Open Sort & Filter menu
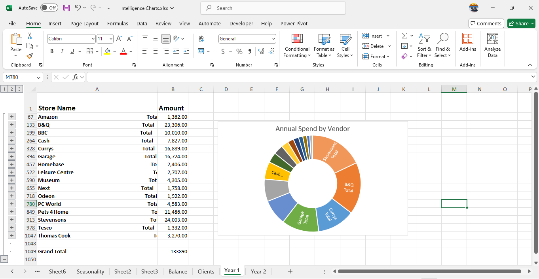 (425, 46)
